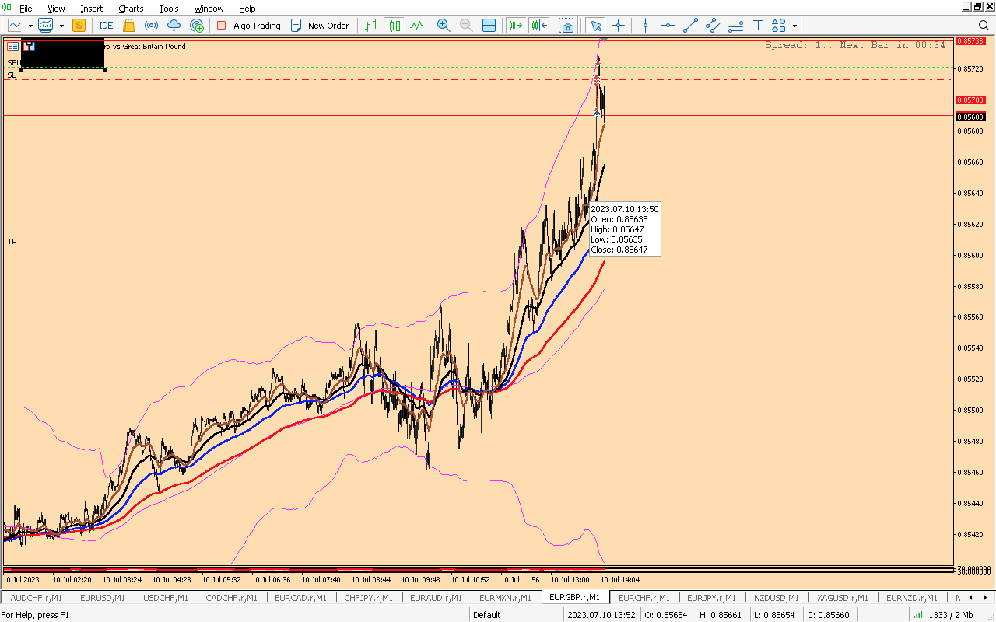Image resolution: width=996 pixels, height=622 pixels.
Task: Open the search magnifier in the toolbar
Action: 983,26
